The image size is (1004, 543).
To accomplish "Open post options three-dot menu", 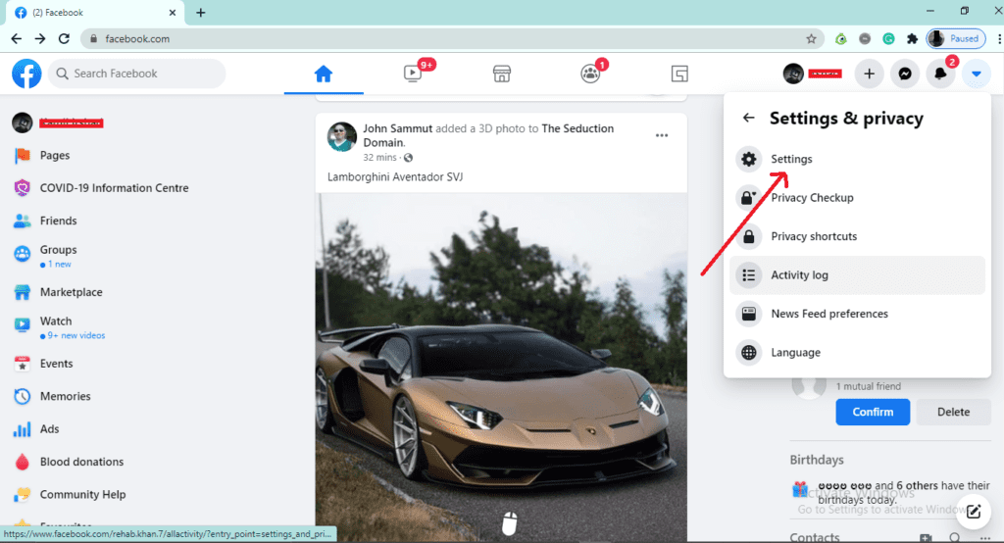I will pos(662,135).
